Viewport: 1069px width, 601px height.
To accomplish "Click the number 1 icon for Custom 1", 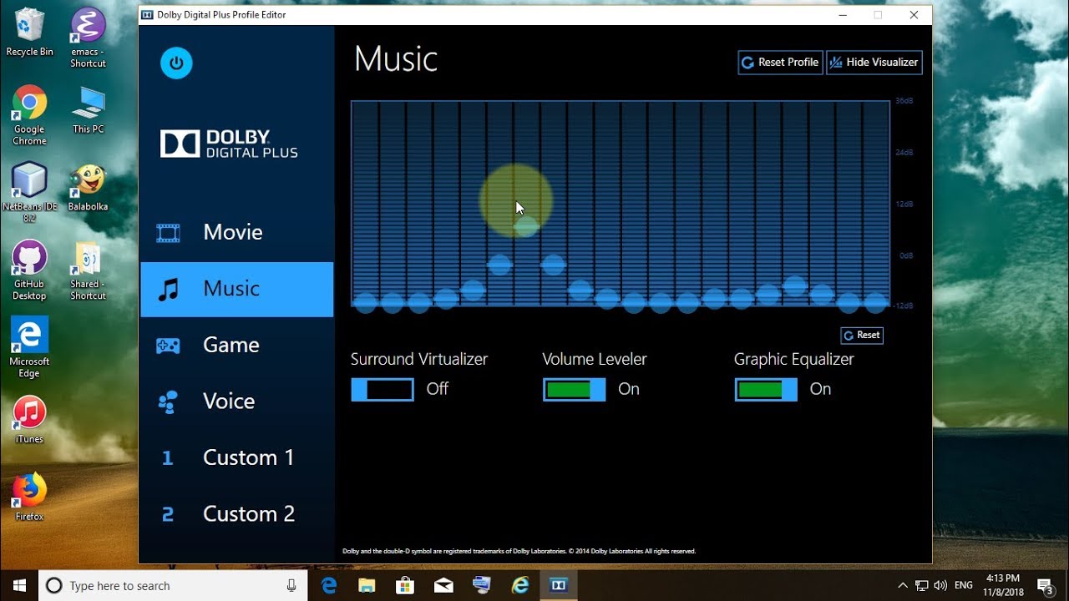I will click(167, 457).
